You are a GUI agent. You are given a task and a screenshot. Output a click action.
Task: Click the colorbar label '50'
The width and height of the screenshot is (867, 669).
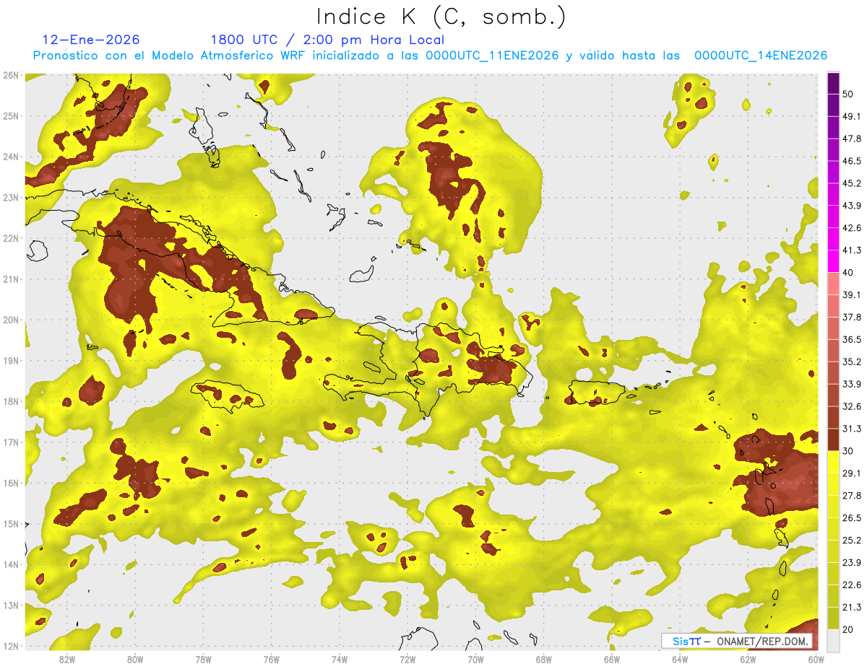(x=848, y=94)
